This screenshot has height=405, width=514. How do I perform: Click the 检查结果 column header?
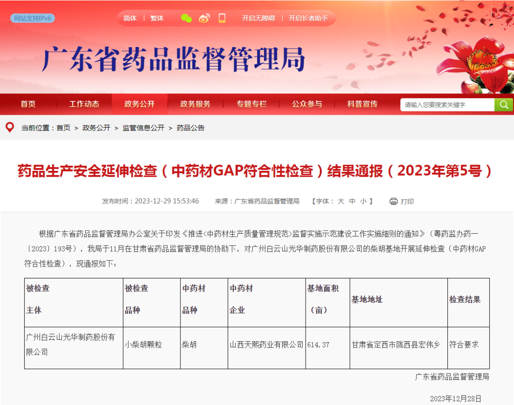[x=468, y=302]
